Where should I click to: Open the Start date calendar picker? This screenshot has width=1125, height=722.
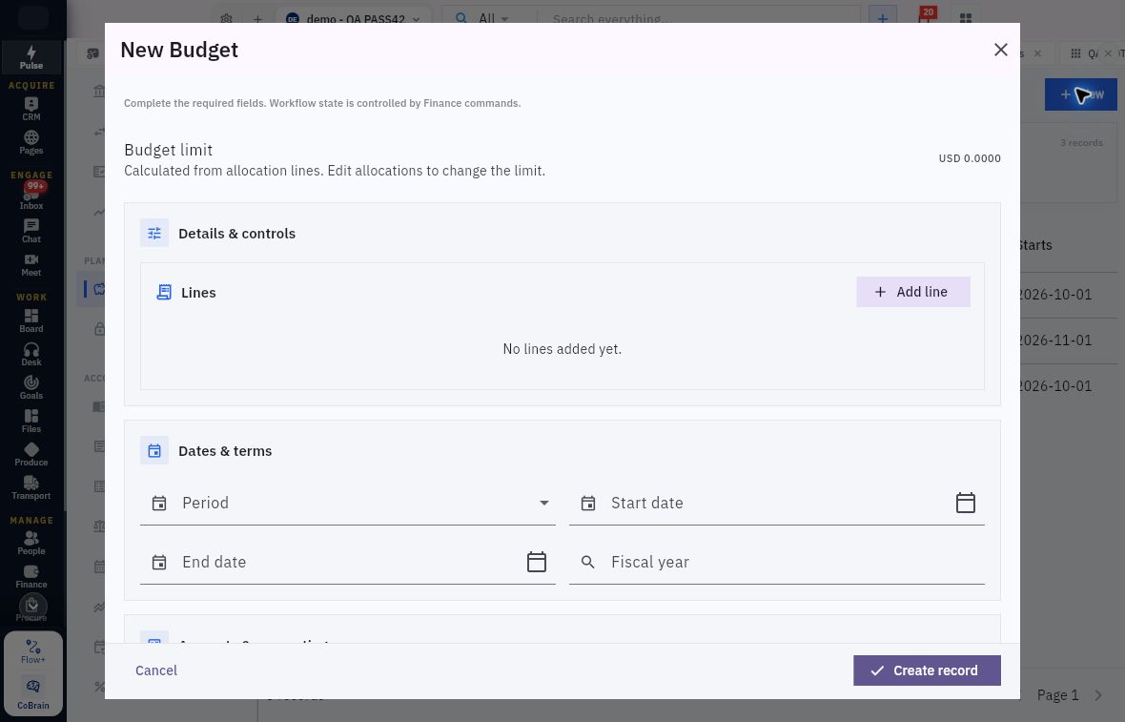(x=965, y=503)
